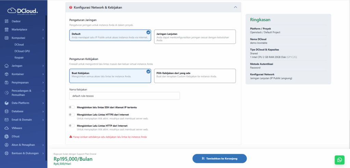Select the Jaringan Lanjutan network option
The image size is (350, 168).
coord(194,37)
